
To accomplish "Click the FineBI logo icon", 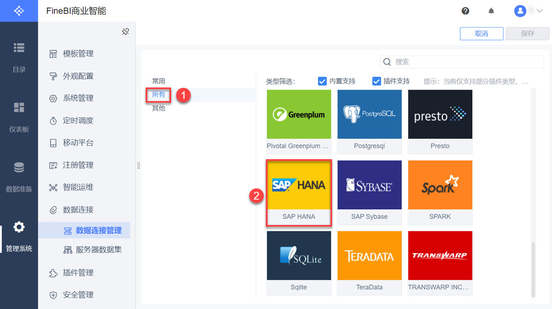I will 19,11.
